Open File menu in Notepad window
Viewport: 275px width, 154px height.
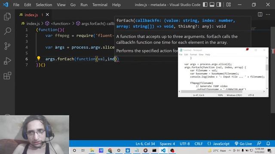tap(180, 54)
